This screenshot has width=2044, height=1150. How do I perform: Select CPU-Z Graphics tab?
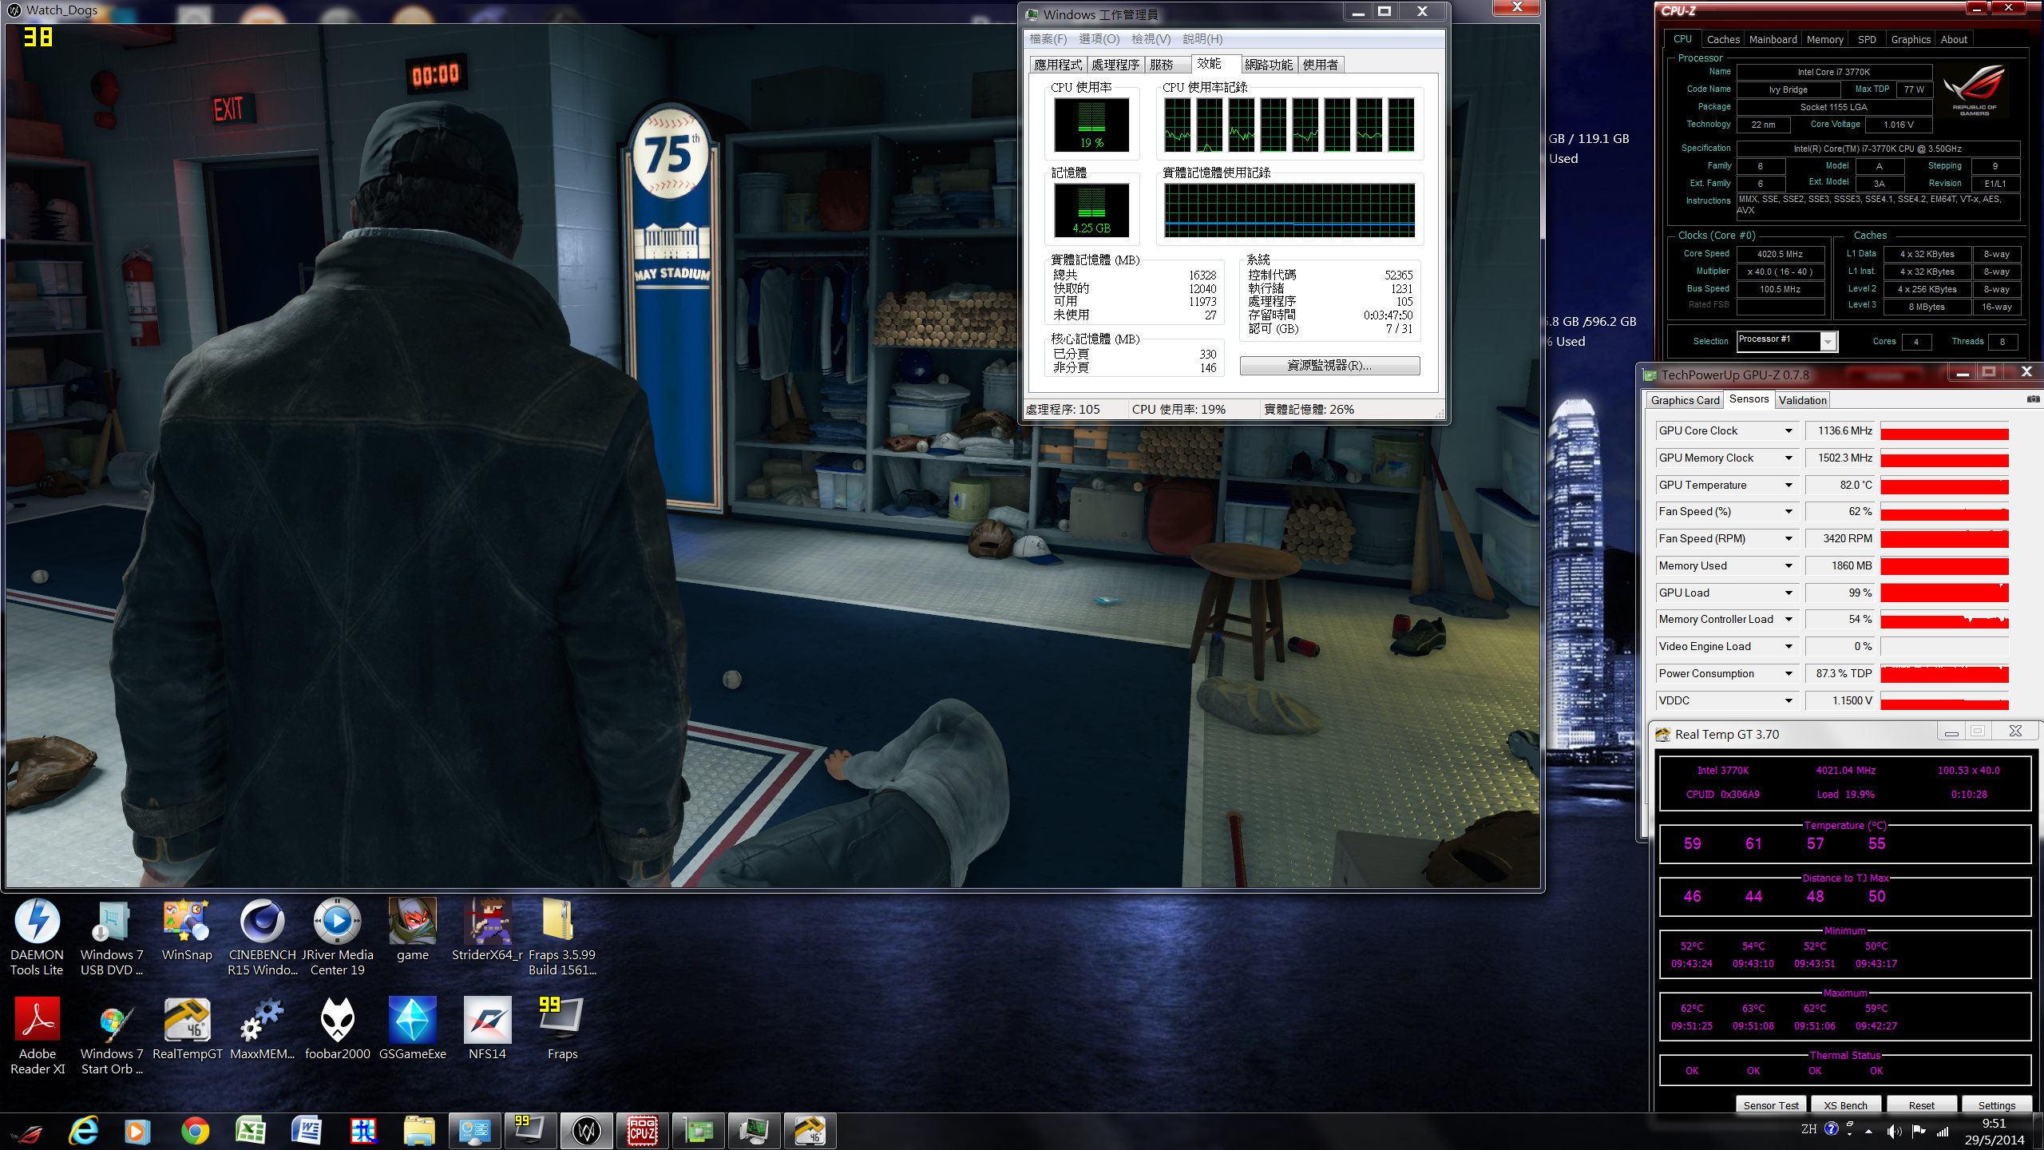tap(1910, 39)
